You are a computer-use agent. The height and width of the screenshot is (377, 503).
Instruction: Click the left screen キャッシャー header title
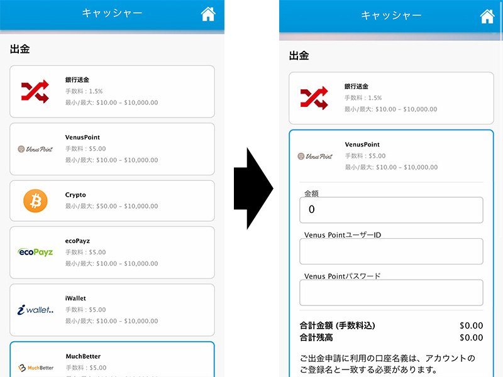click(x=112, y=13)
